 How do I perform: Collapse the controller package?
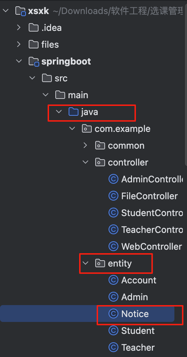pyautogui.click(x=85, y=162)
